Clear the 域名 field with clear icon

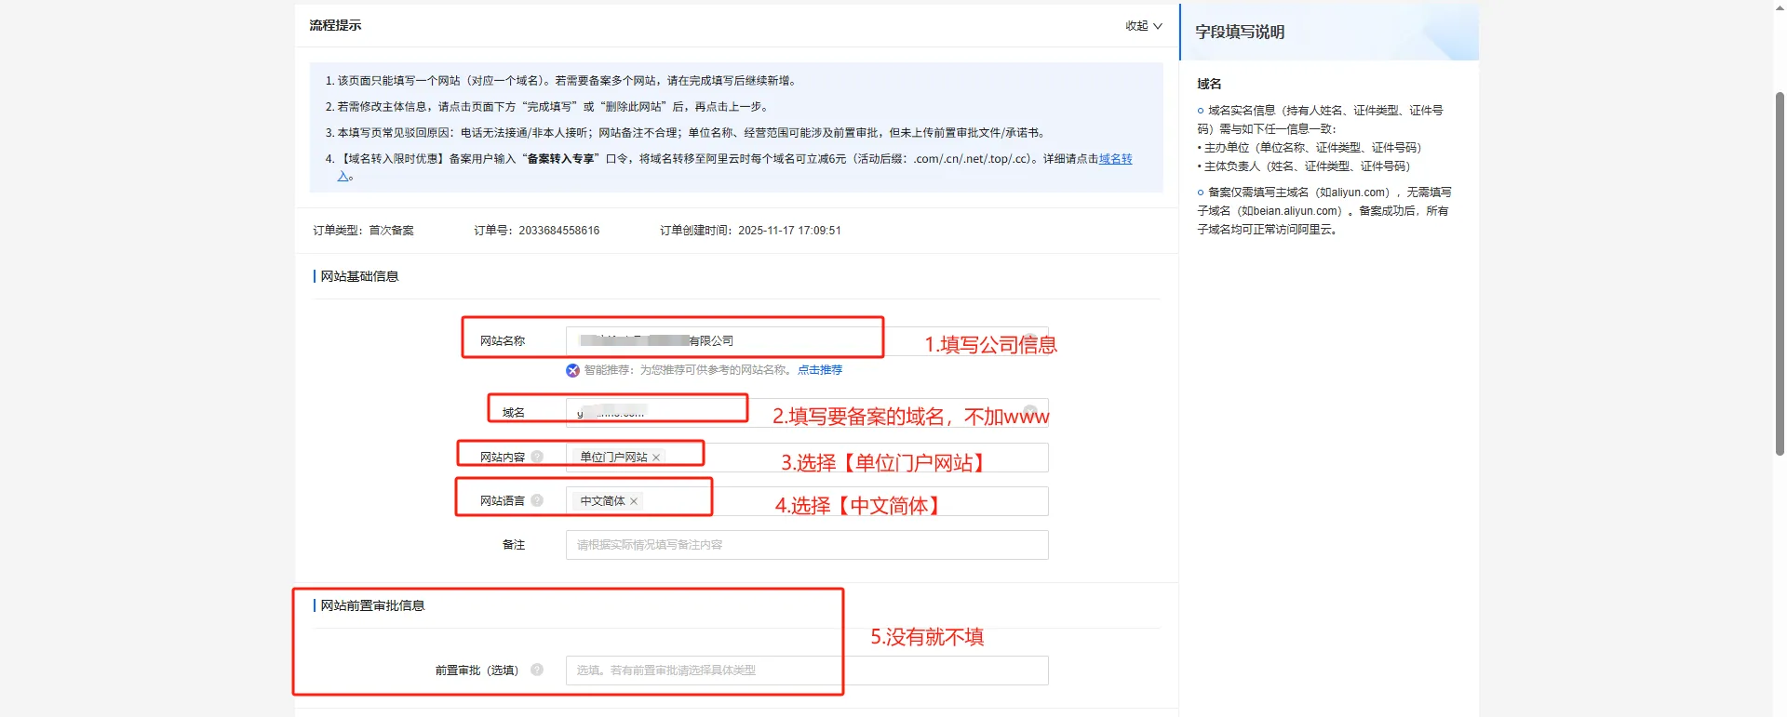(x=1030, y=411)
